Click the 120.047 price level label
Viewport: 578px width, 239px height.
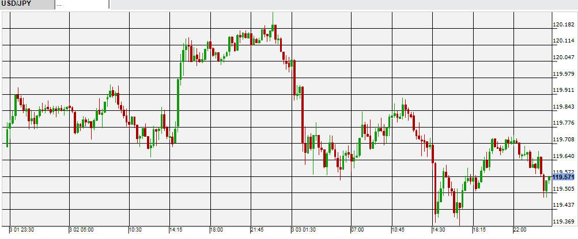coord(564,57)
